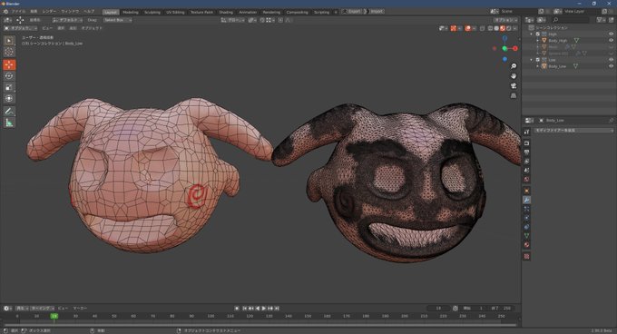The width and height of the screenshot is (617, 334).
Task: Activate the Scale tool
Action: pyautogui.click(x=9, y=87)
